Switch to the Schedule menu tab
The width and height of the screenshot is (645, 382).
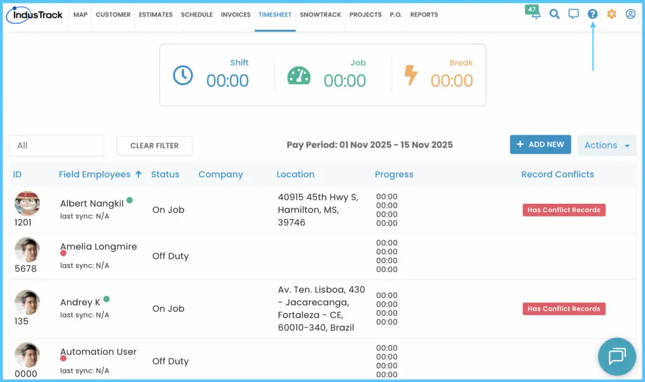tap(197, 15)
